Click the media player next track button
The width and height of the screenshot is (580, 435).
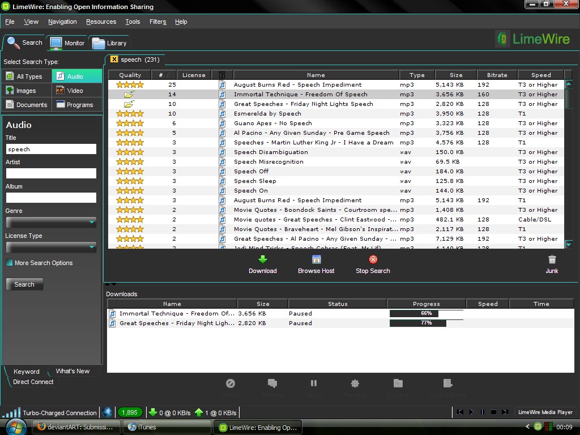coord(505,412)
